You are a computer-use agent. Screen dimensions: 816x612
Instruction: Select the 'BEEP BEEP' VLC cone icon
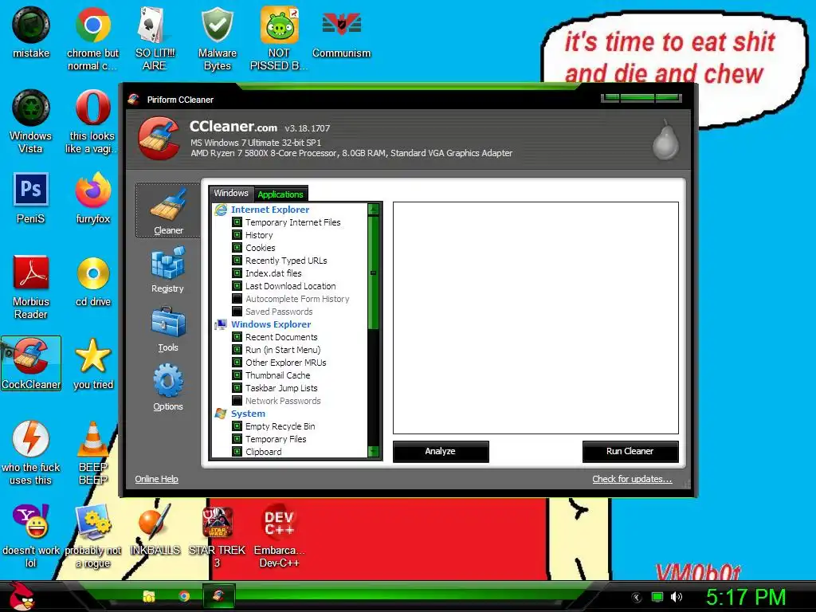[92, 439]
